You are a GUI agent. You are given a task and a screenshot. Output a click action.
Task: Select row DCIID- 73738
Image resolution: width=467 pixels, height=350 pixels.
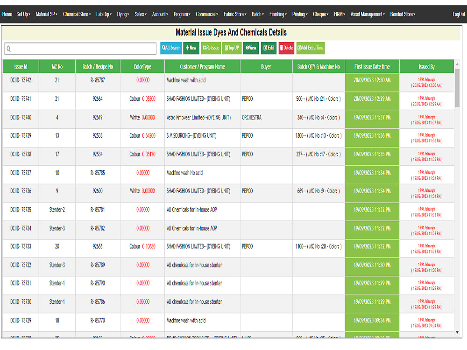[x=228, y=156]
